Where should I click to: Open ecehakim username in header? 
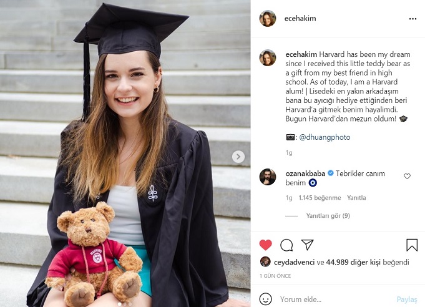coord(300,19)
